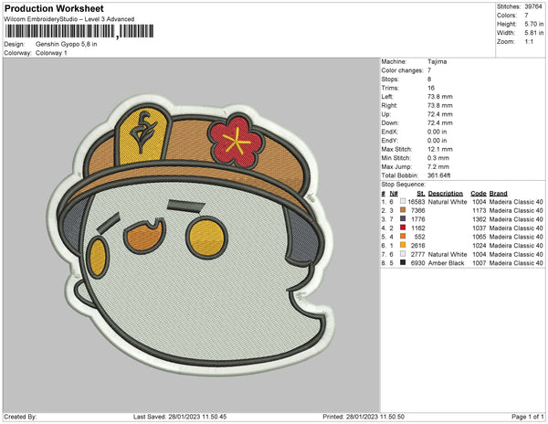Image resolution: width=548 pixels, height=424 pixels.
Task: Click the Amber Black swatch beside 6930
Action: (403, 263)
